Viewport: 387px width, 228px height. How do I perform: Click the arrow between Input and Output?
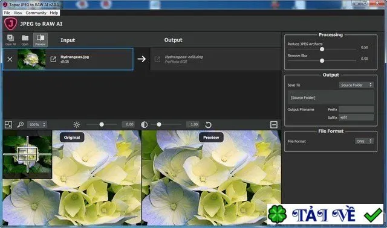[141, 59]
